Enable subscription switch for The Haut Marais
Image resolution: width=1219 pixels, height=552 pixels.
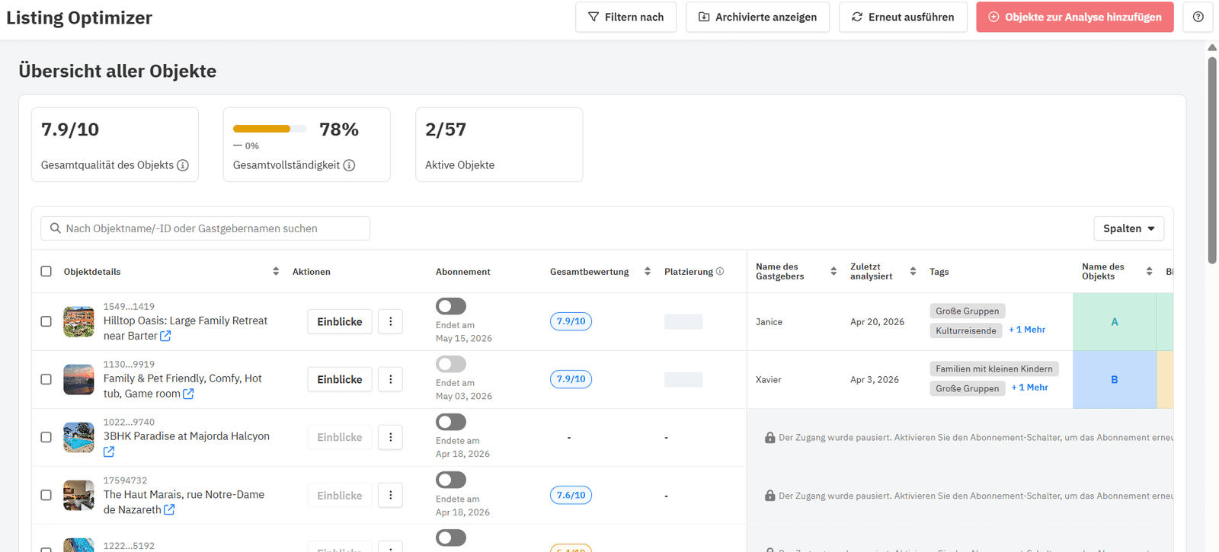pos(451,480)
